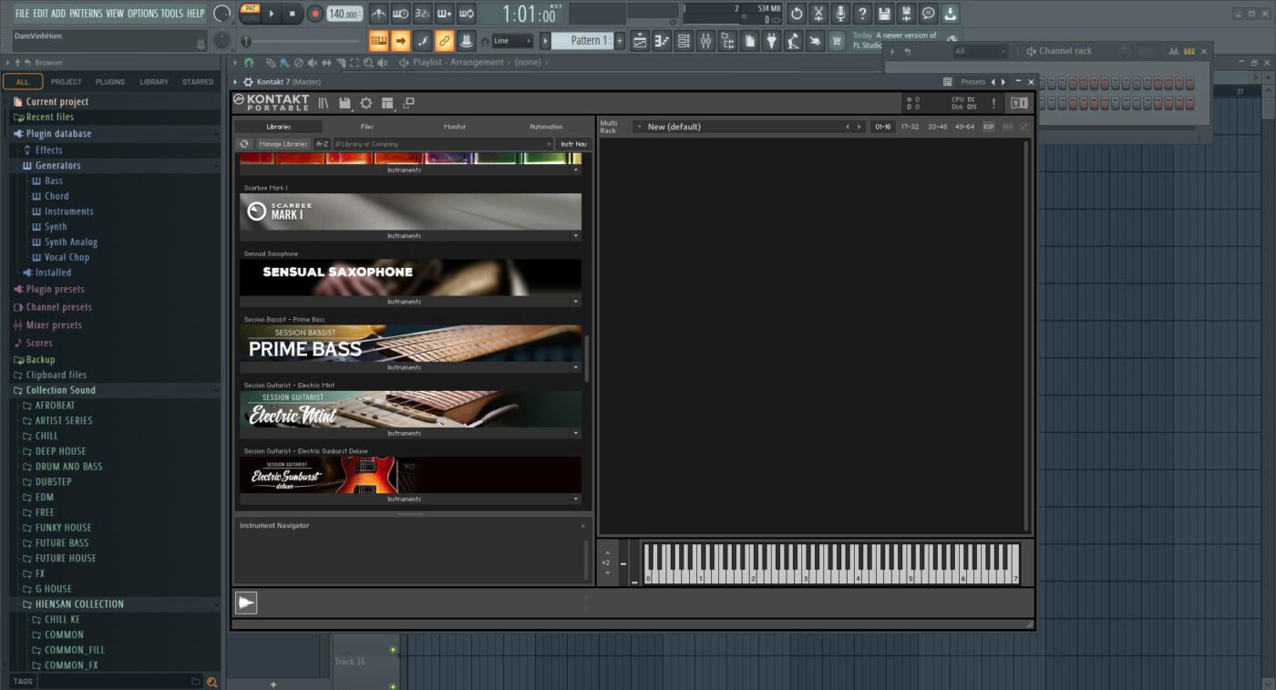Viewport: 1276px width, 690px height.
Task: Switch to Kontakt Files tab
Action: tap(366, 127)
